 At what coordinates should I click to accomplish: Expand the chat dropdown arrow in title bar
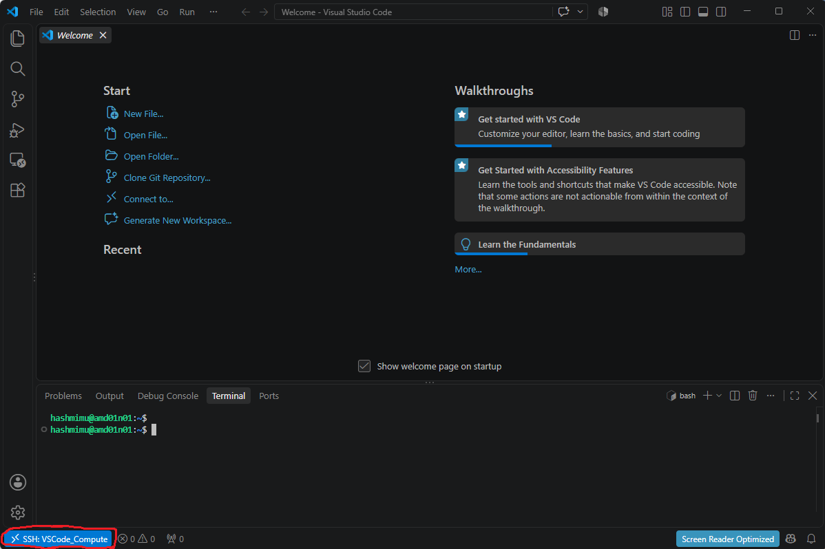coord(580,12)
